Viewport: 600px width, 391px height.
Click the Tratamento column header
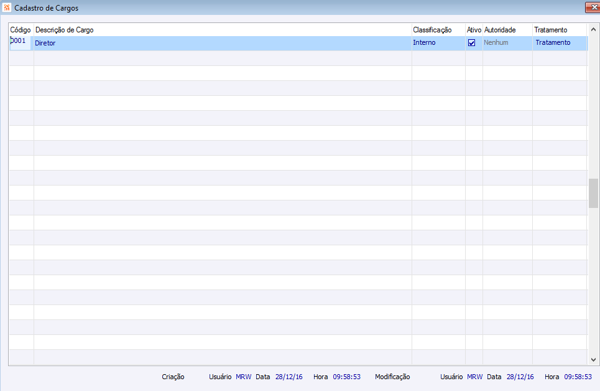click(x=560, y=30)
